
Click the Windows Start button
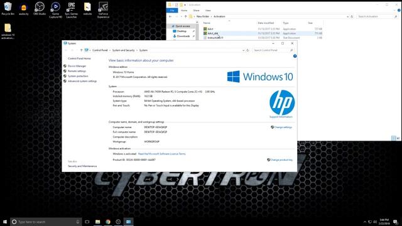[x=5, y=222]
